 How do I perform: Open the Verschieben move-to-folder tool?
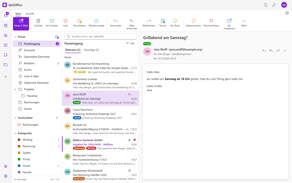(79, 23)
